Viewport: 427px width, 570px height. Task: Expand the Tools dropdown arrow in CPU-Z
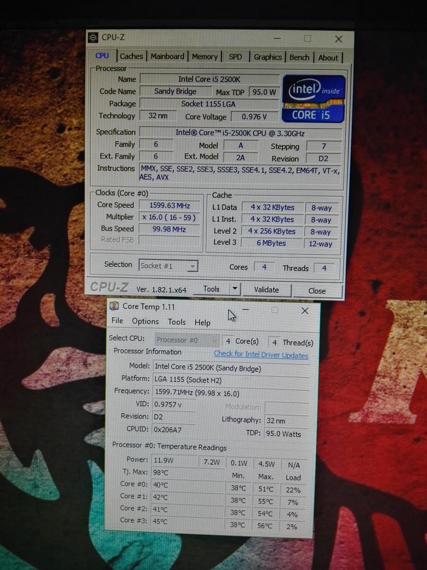click(x=235, y=289)
